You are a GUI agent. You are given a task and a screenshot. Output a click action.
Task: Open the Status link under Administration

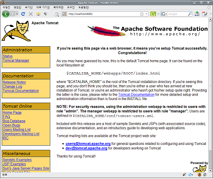(x=8, y=56)
